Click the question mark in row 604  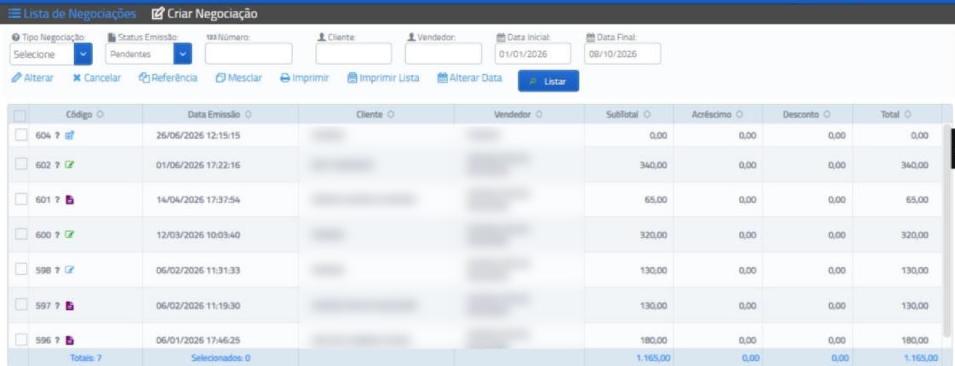[x=57, y=136]
